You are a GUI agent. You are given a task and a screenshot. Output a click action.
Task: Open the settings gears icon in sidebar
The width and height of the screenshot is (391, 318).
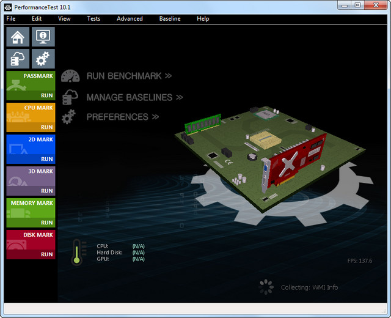click(43, 59)
